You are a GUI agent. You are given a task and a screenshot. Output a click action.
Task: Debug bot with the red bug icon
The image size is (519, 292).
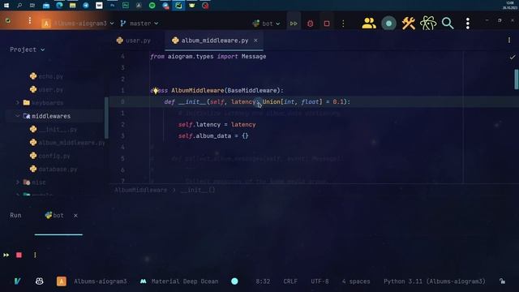click(310, 24)
